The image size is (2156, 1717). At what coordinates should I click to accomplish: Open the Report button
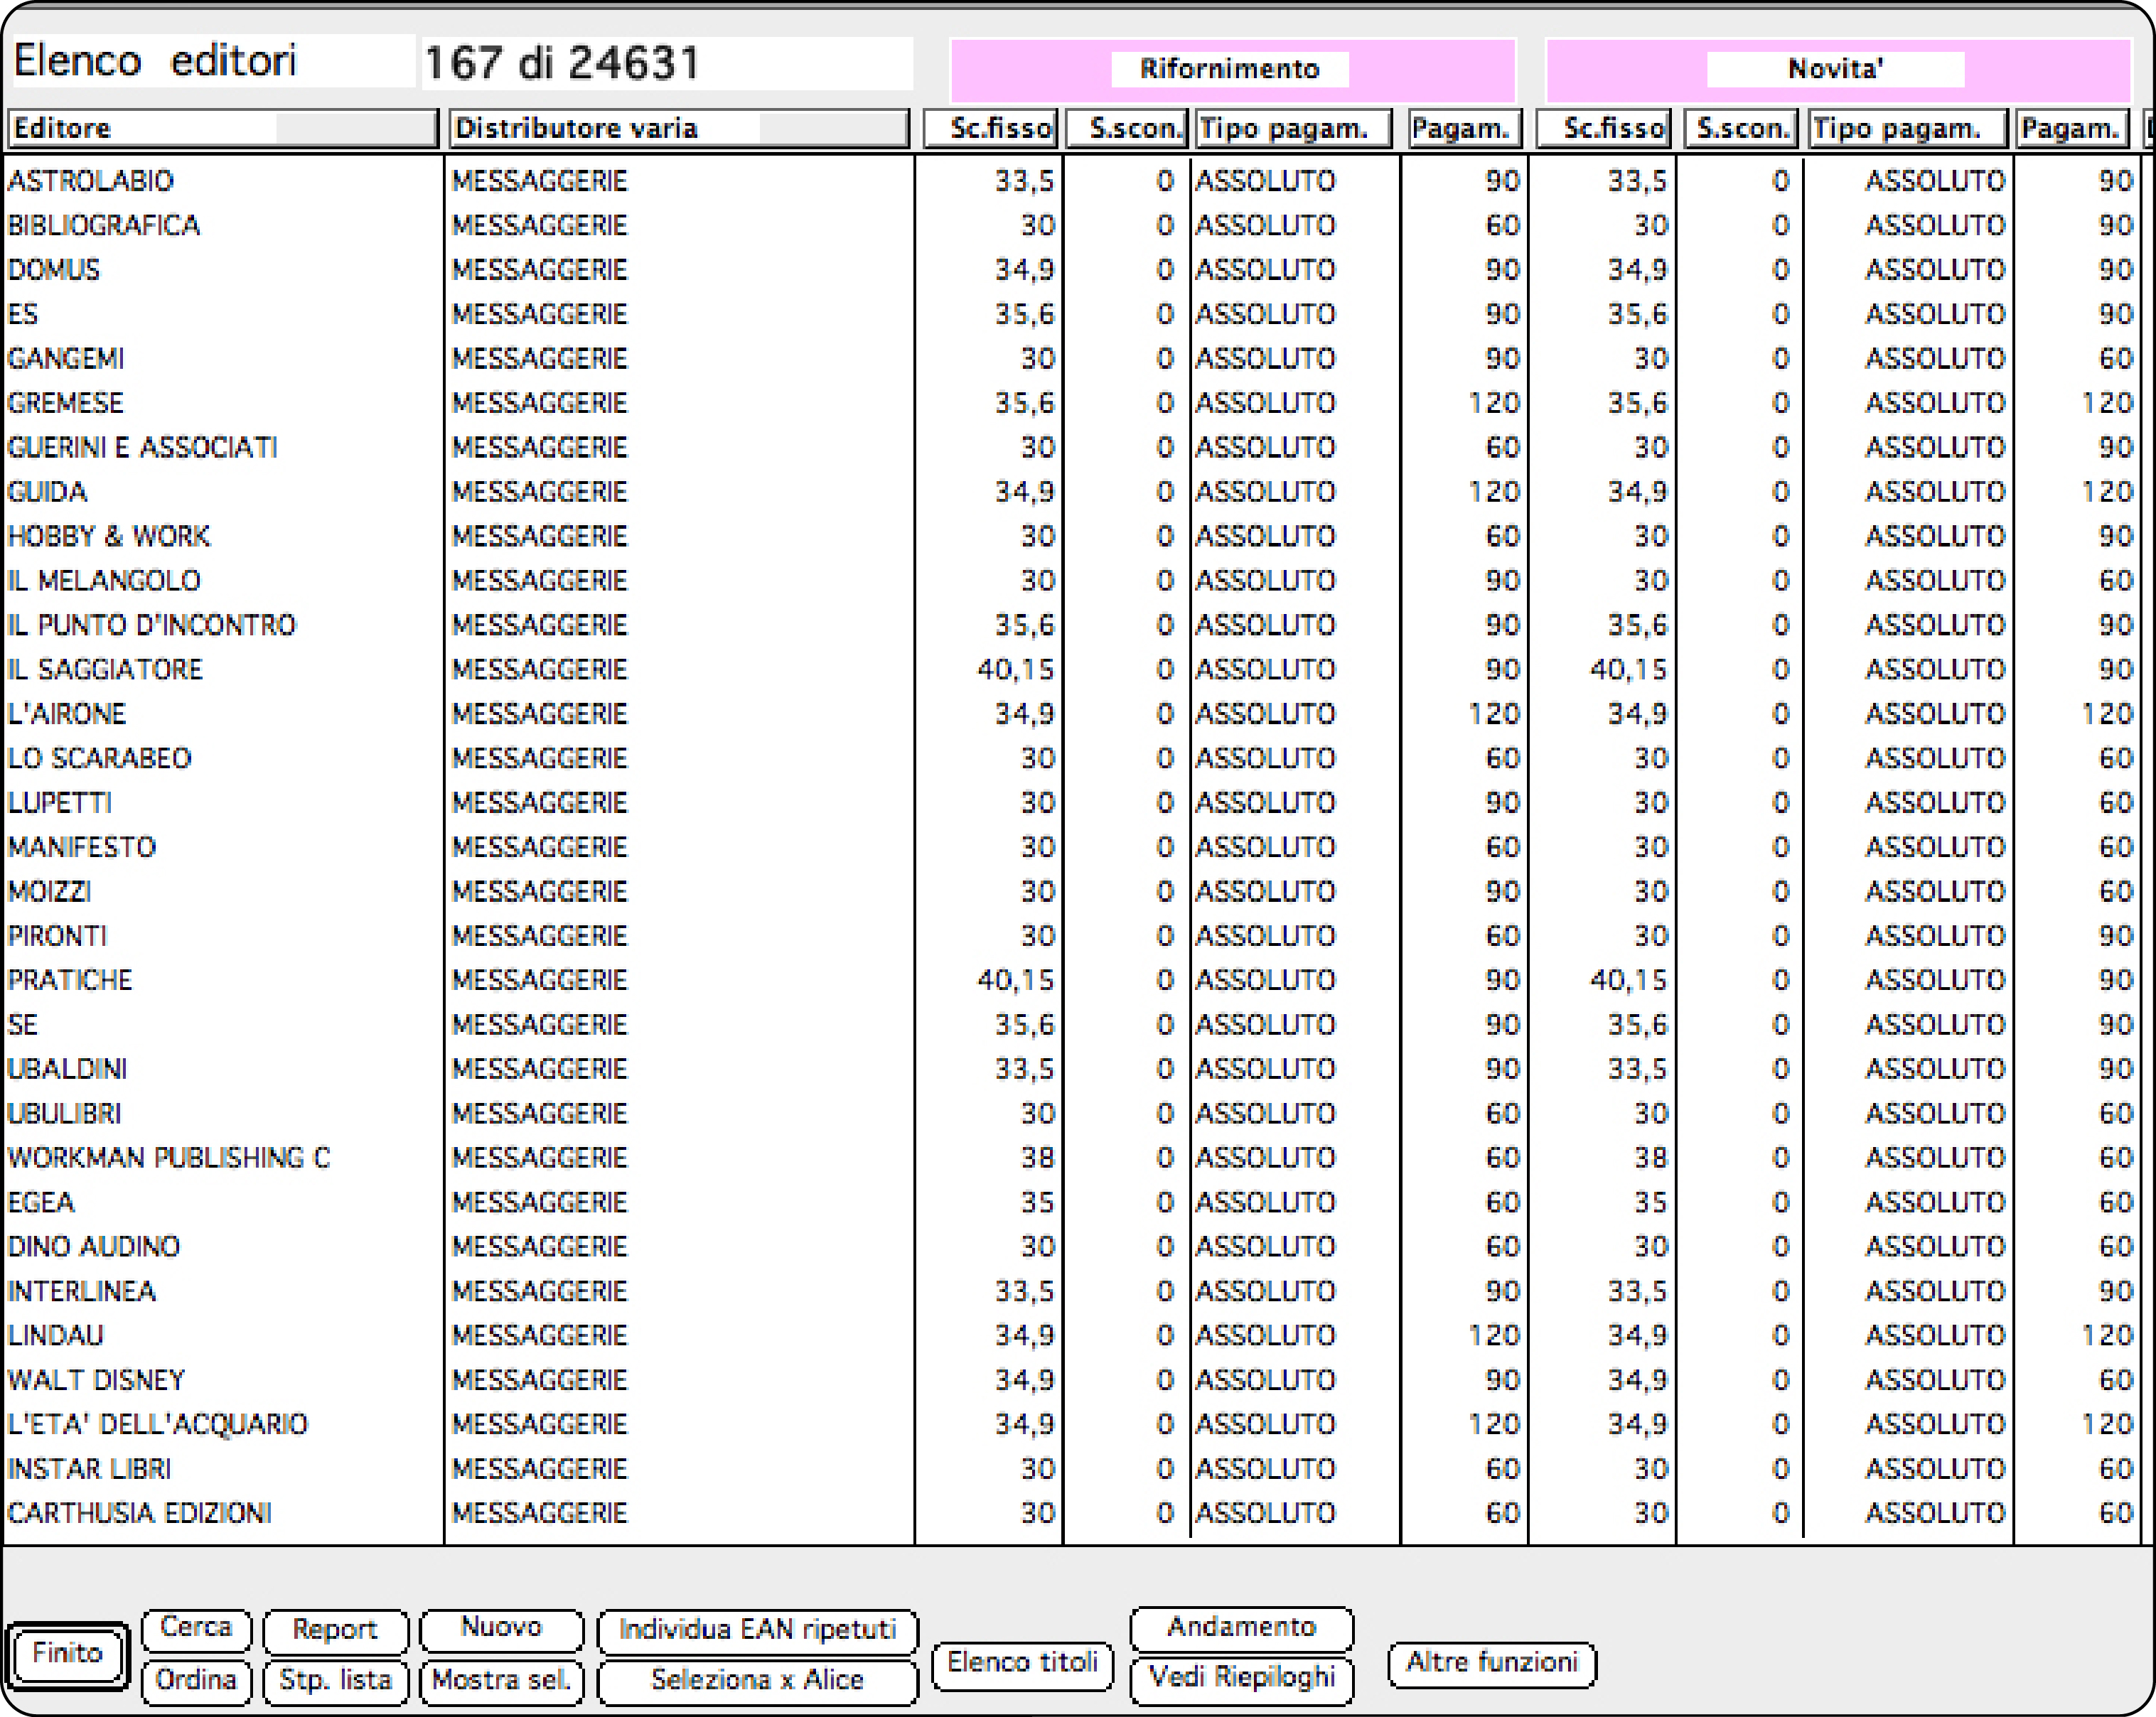tap(335, 1631)
